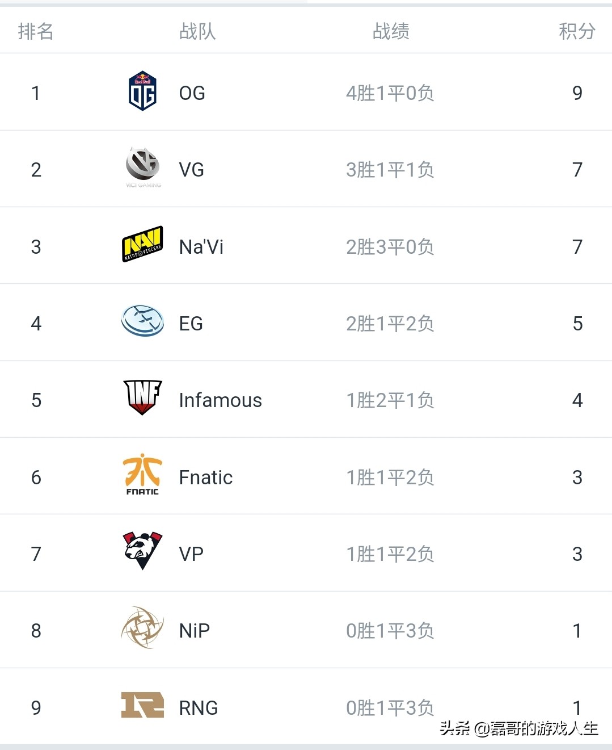Click the 战绩 column header
This screenshot has width=612, height=750.
(x=391, y=31)
